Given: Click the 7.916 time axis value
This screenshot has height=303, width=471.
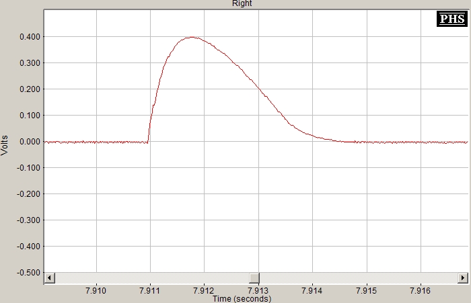Looking at the screenshot, I should [421, 290].
